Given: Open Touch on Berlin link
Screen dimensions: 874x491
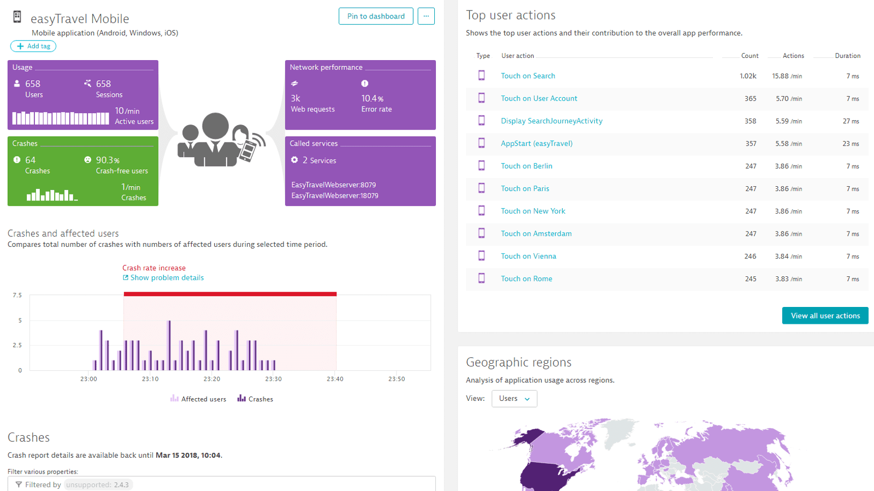Looking at the screenshot, I should tap(527, 166).
